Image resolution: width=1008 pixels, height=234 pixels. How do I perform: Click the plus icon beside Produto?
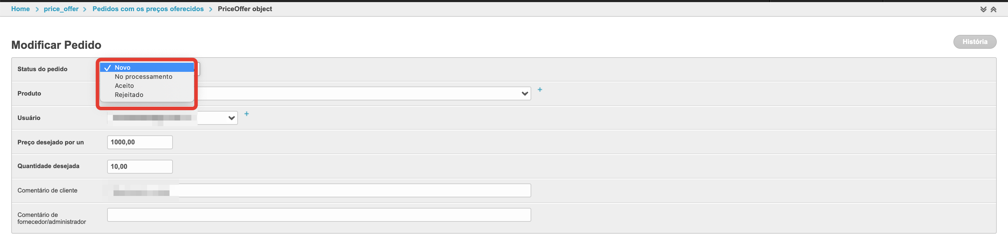point(540,90)
